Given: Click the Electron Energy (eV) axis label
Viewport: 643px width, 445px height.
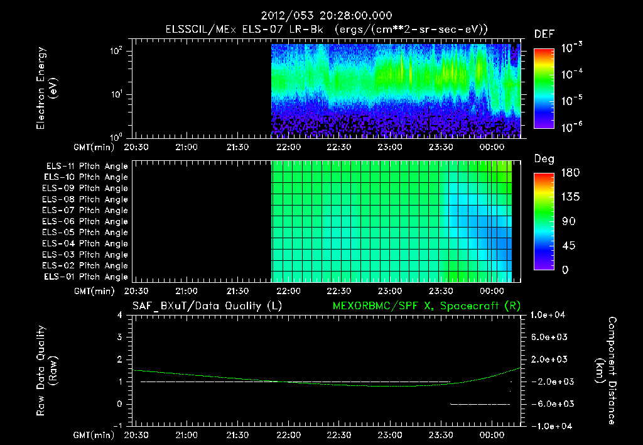Looking at the screenshot, I should coord(46,88).
